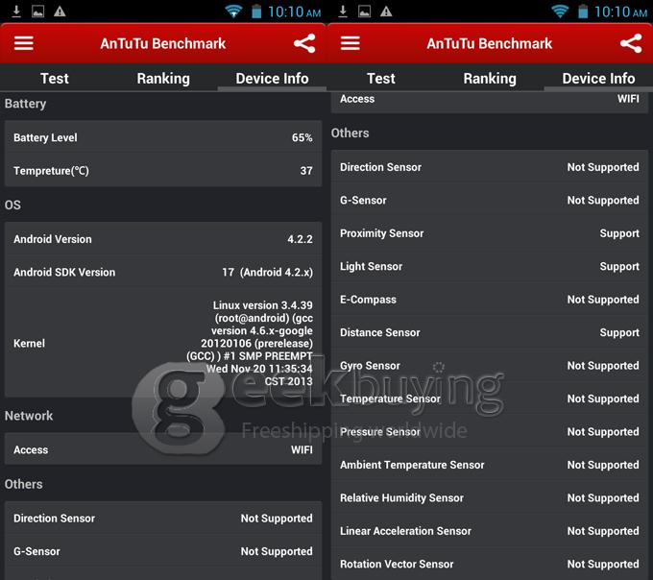Tap the 10:10 AM clock in right status bar
The height and width of the screenshot is (580, 653).
click(x=621, y=12)
